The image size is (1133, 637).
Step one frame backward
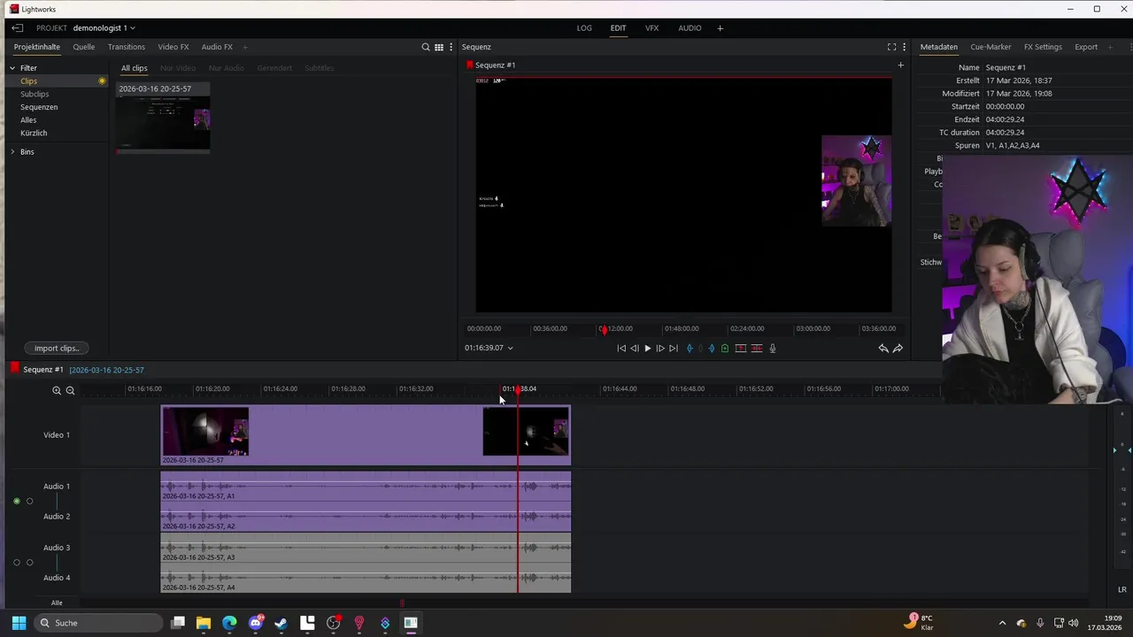[x=634, y=349]
